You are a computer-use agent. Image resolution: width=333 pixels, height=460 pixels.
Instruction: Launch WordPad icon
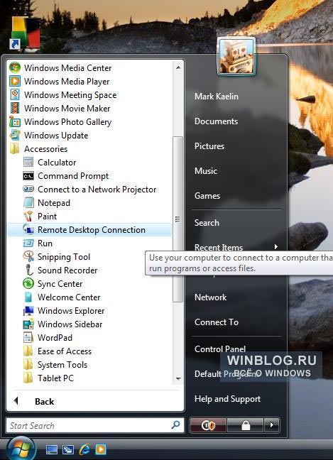[28, 338]
